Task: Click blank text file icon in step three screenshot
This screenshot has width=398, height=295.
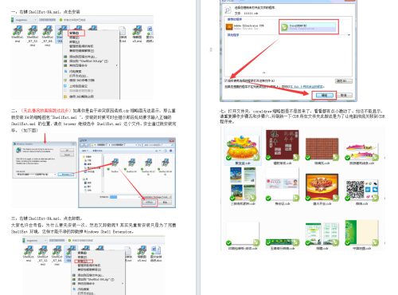Action: click(128, 251)
